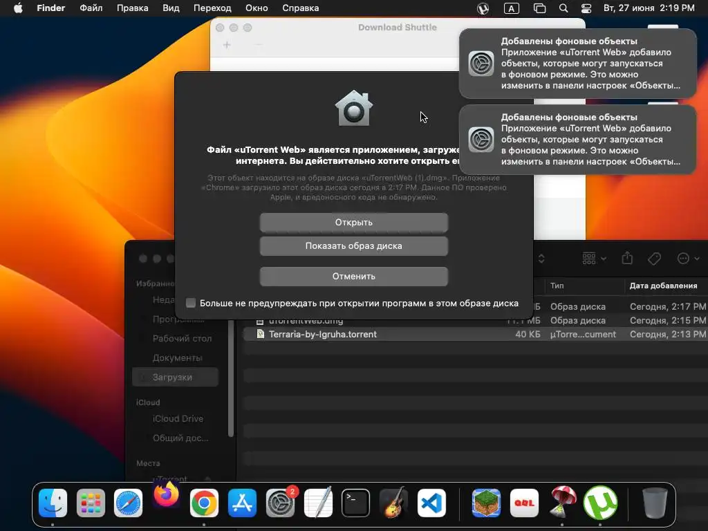Select uTorrentWeb.dmg file in Finder
This screenshot has width=708, height=531.
tap(476, 321)
